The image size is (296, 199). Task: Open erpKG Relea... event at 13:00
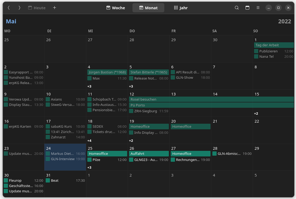[24, 83]
